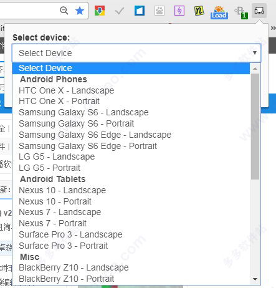Choose the highlighted Select Device option
Screen dimensions: 276x288
click(131, 68)
